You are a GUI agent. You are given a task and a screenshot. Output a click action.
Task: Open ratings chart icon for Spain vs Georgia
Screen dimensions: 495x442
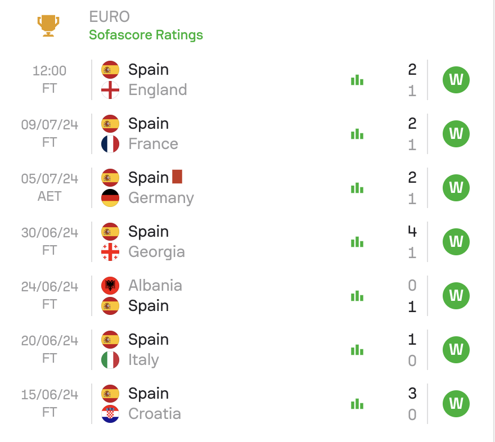pyautogui.click(x=357, y=242)
